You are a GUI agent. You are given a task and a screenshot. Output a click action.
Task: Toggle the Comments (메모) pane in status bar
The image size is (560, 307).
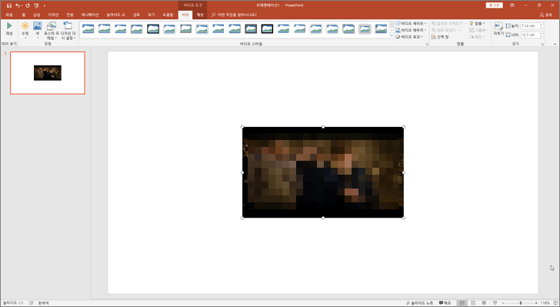(445, 302)
